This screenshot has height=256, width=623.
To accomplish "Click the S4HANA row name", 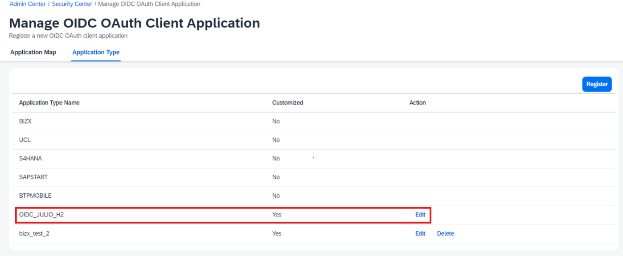I will click(31, 159).
